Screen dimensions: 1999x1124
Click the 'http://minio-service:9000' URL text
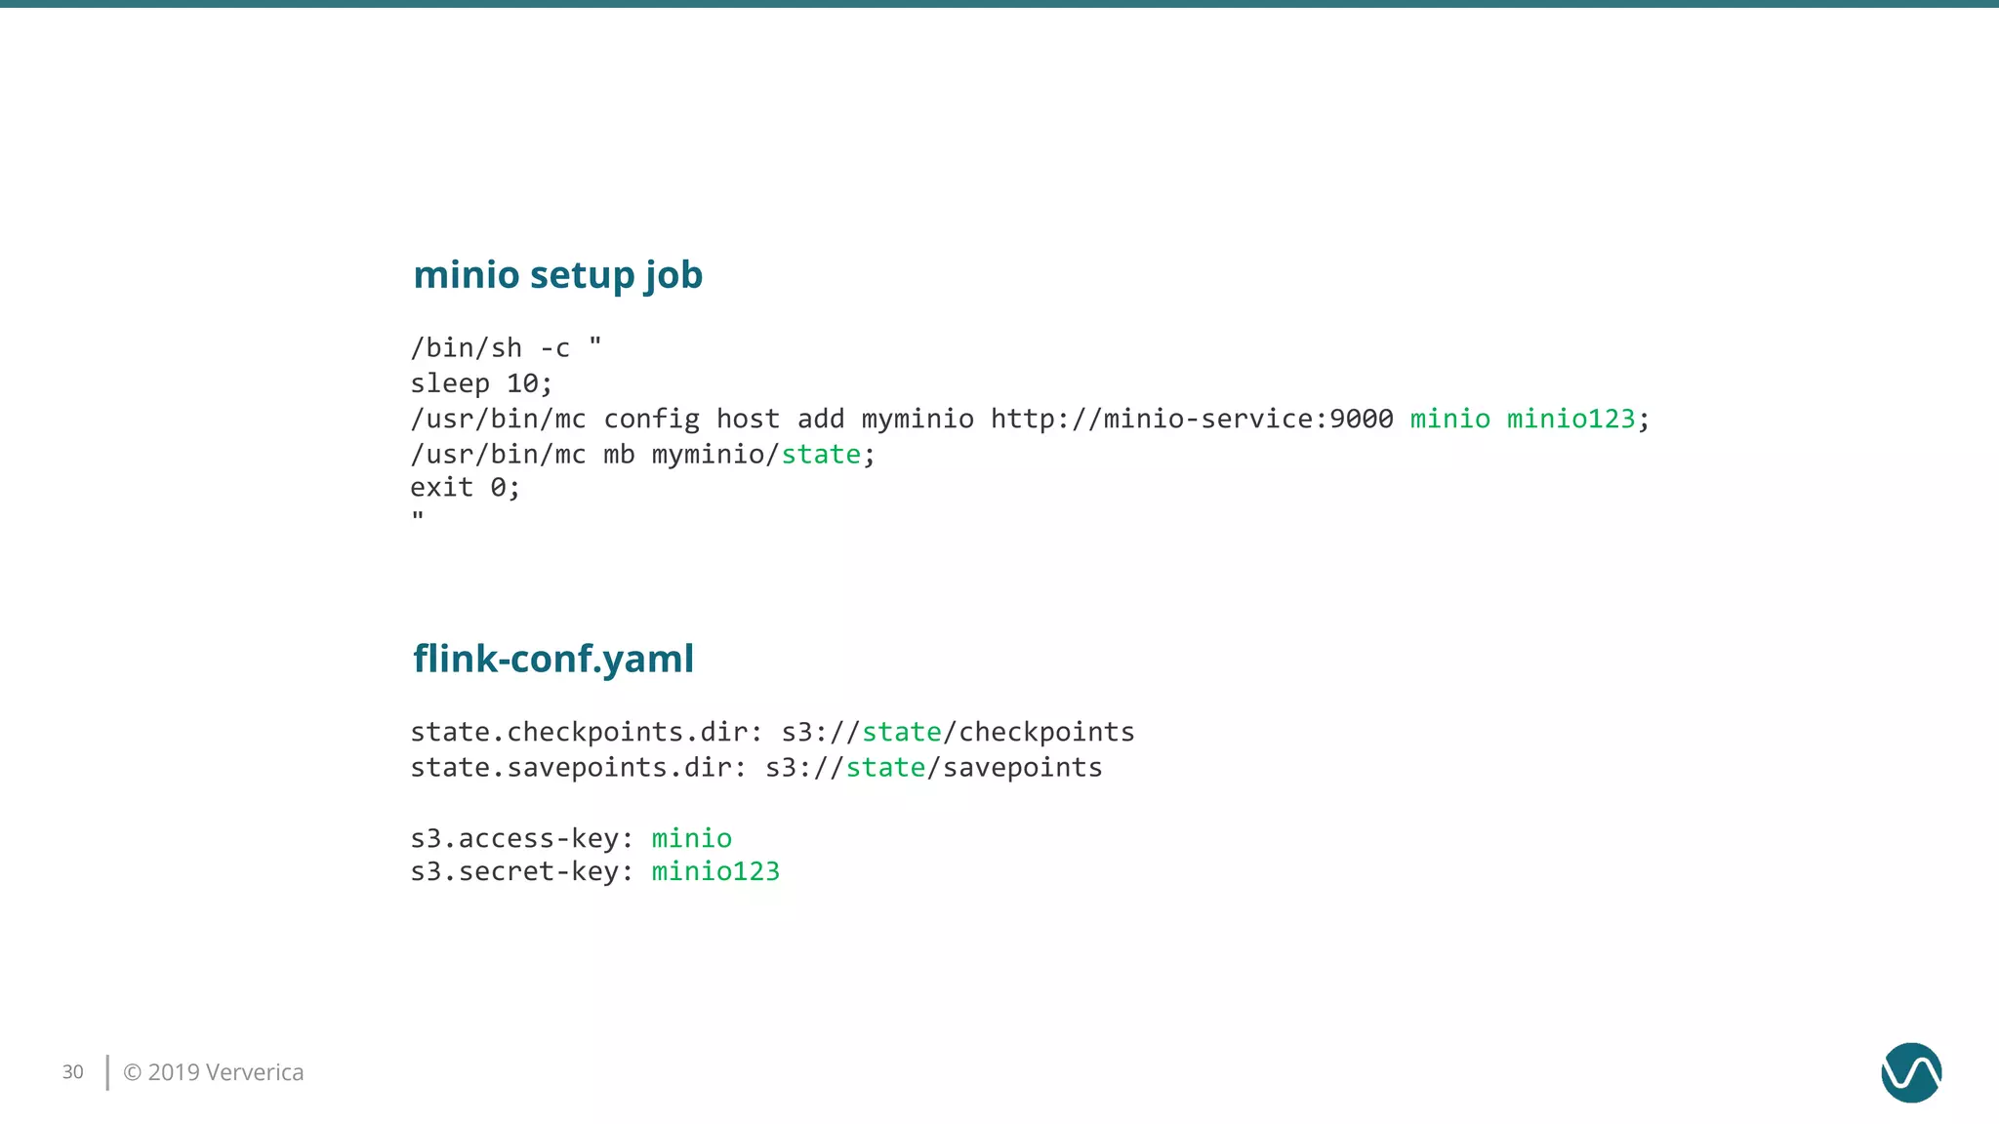[x=1192, y=419]
